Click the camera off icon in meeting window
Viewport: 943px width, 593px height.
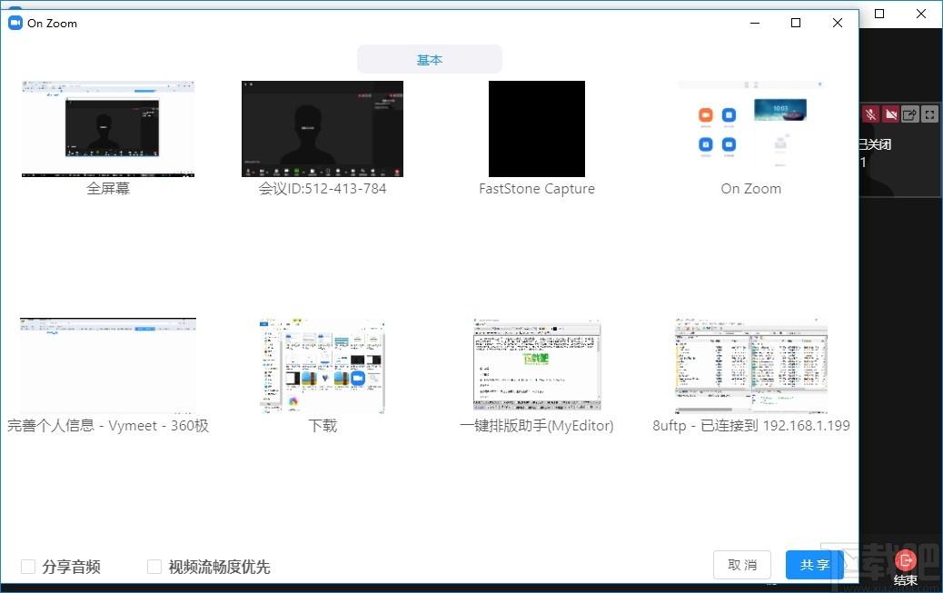[890, 114]
